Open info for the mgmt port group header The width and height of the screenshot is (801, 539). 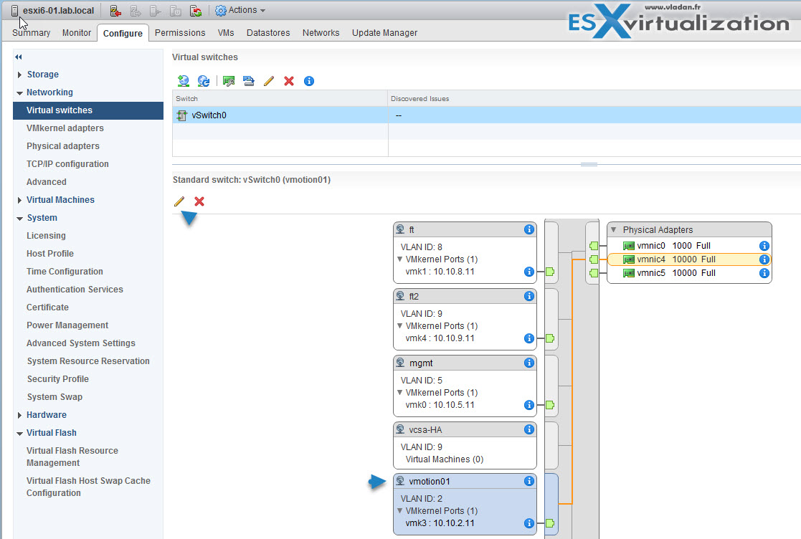point(529,363)
